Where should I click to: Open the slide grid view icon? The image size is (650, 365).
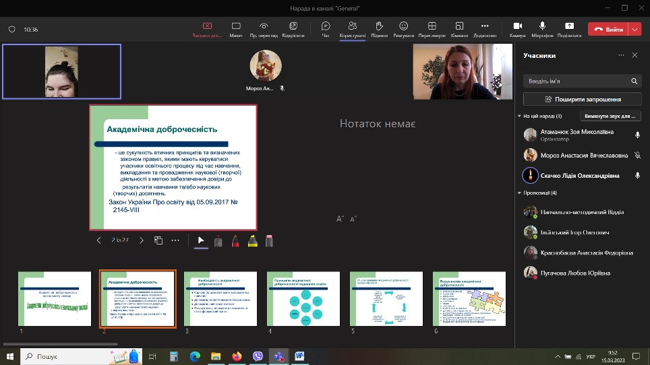158,240
